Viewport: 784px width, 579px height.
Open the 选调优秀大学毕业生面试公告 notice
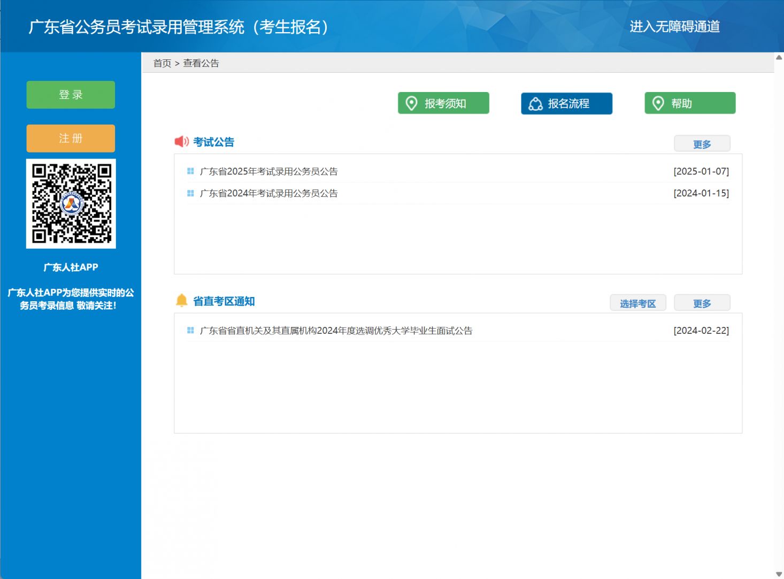pyautogui.click(x=336, y=331)
